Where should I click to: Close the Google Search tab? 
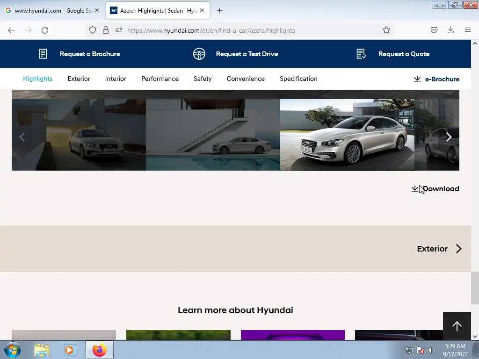click(x=97, y=10)
